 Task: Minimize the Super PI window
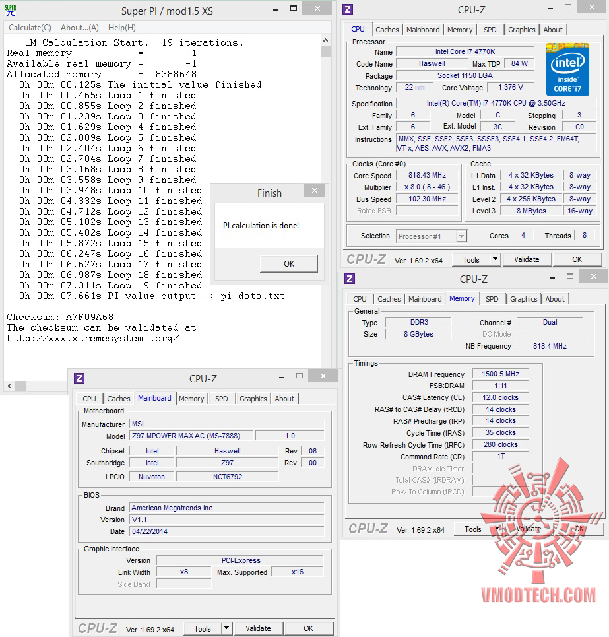pyautogui.click(x=276, y=9)
